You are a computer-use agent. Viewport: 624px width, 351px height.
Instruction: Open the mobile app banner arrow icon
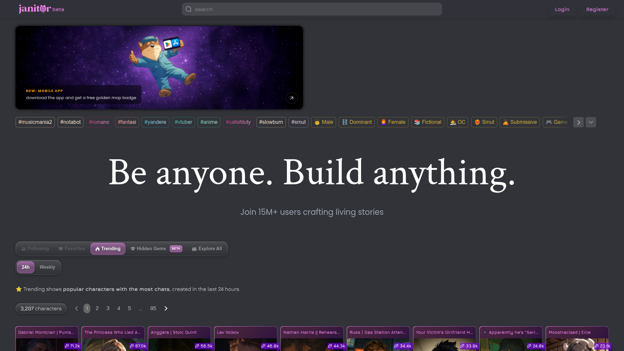tap(292, 98)
